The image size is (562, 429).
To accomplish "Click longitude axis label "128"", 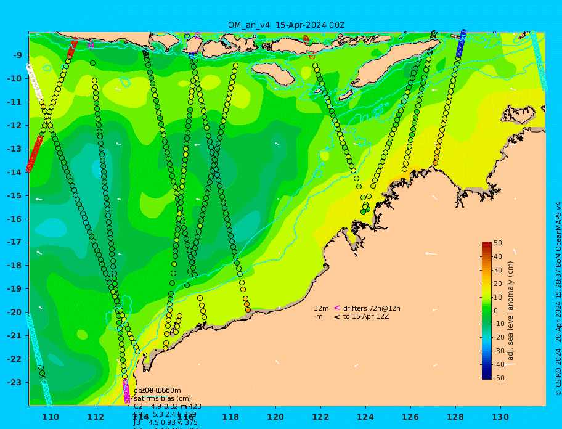I will [x=455, y=417].
